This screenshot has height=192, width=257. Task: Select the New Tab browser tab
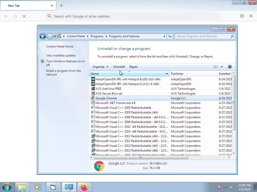tap(28, 6)
